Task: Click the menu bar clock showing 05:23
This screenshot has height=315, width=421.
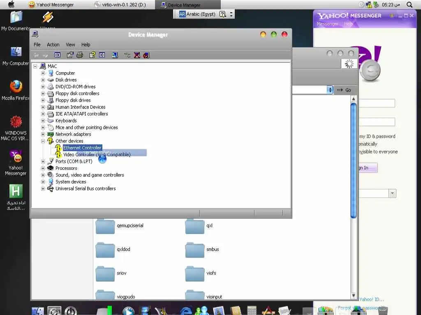Action: pos(391,5)
